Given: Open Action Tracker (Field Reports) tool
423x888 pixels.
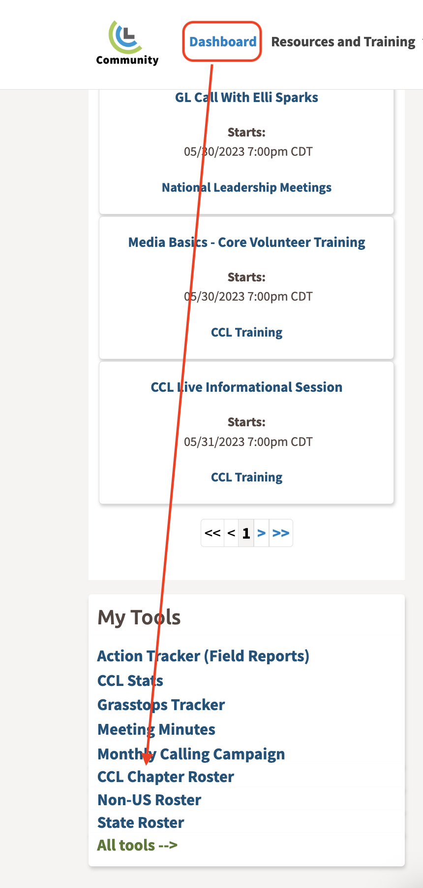Looking at the screenshot, I should tap(203, 656).
